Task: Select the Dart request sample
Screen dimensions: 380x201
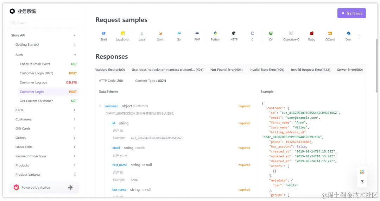Action: (348, 36)
